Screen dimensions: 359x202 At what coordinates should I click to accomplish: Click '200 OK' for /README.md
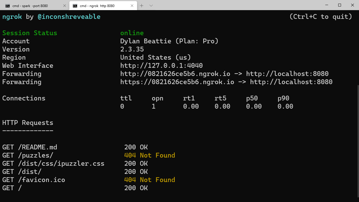136,147
